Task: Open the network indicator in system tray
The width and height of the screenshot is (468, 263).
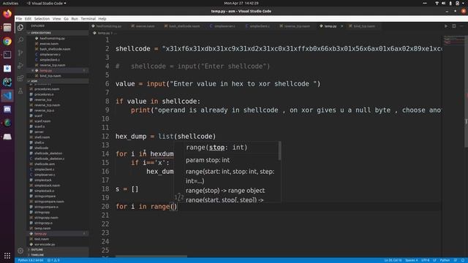Action: click(437, 3)
